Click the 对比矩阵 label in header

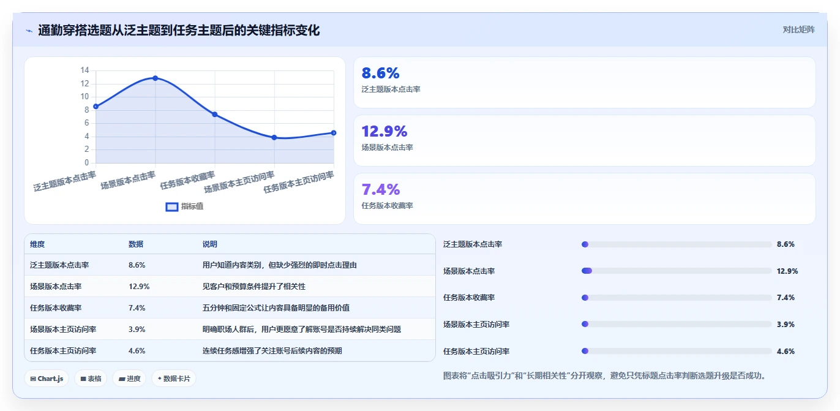click(798, 29)
